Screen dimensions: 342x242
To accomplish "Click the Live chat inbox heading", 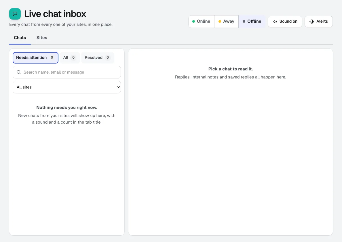I will point(55,14).
